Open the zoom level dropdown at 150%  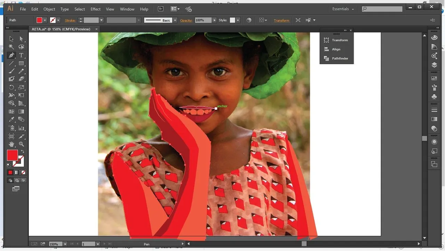65,244
